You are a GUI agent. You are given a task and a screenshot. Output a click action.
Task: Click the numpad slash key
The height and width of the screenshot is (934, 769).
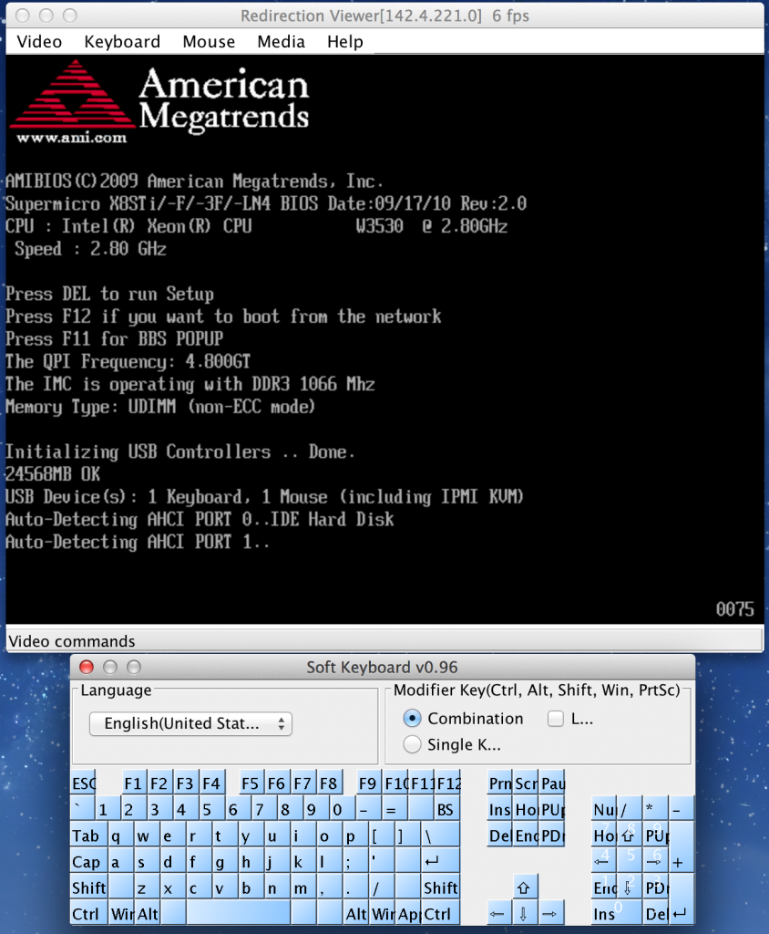630,809
